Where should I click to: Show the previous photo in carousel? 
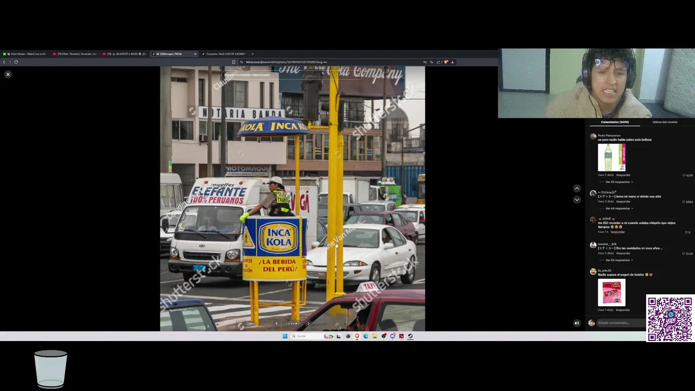(x=276, y=324)
